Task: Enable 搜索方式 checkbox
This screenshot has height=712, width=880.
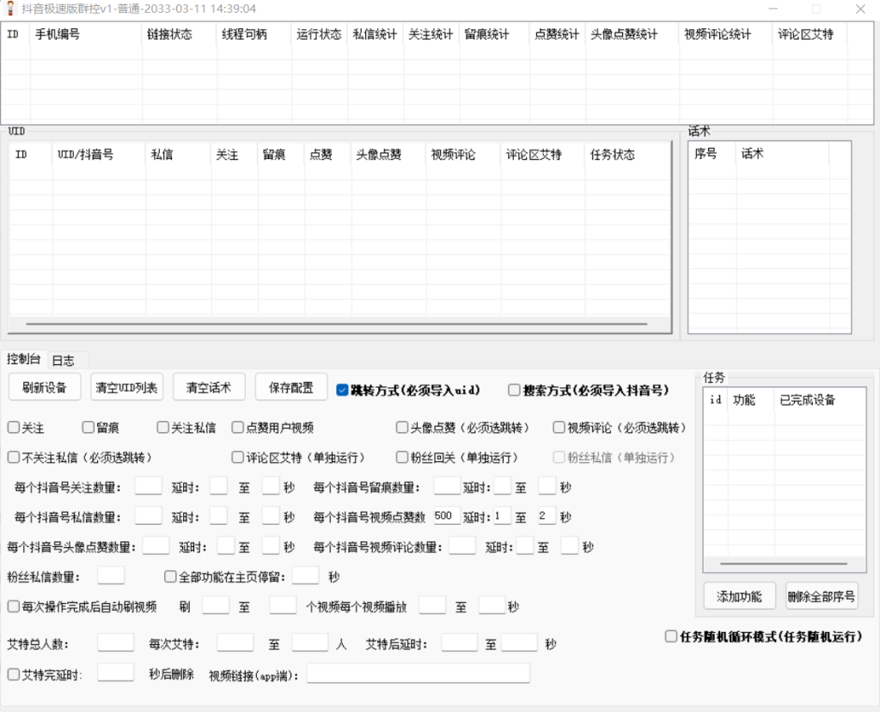Action: [514, 390]
